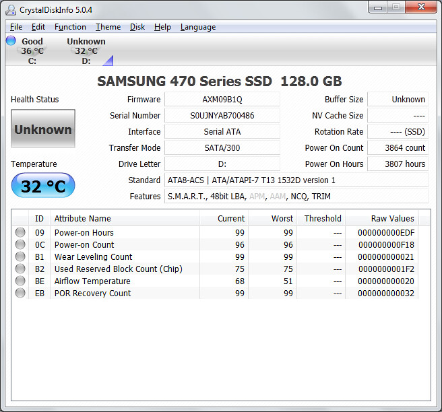Click the Standard field ATA8-ACS
Screen dimensions: 442x412
tap(296, 180)
